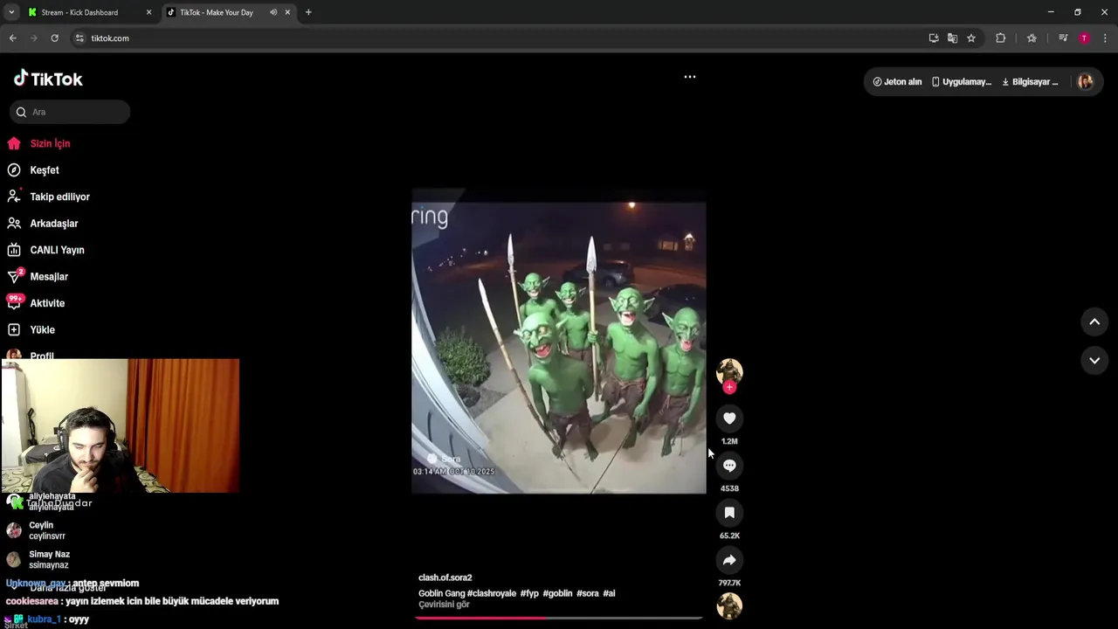The width and height of the screenshot is (1118, 629).
Task: Open clash.of.sora2 username link
Action: pos(445,577)
